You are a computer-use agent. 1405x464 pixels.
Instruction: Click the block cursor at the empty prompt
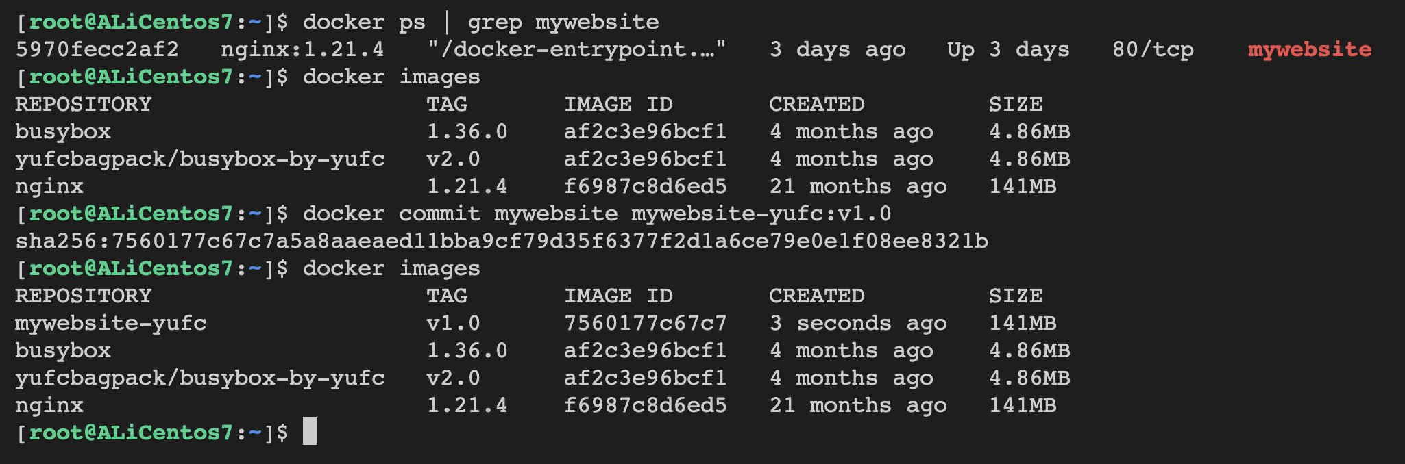[310, 432]
